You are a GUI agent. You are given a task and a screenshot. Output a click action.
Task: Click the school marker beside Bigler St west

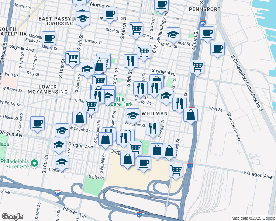tap(62, 164)
